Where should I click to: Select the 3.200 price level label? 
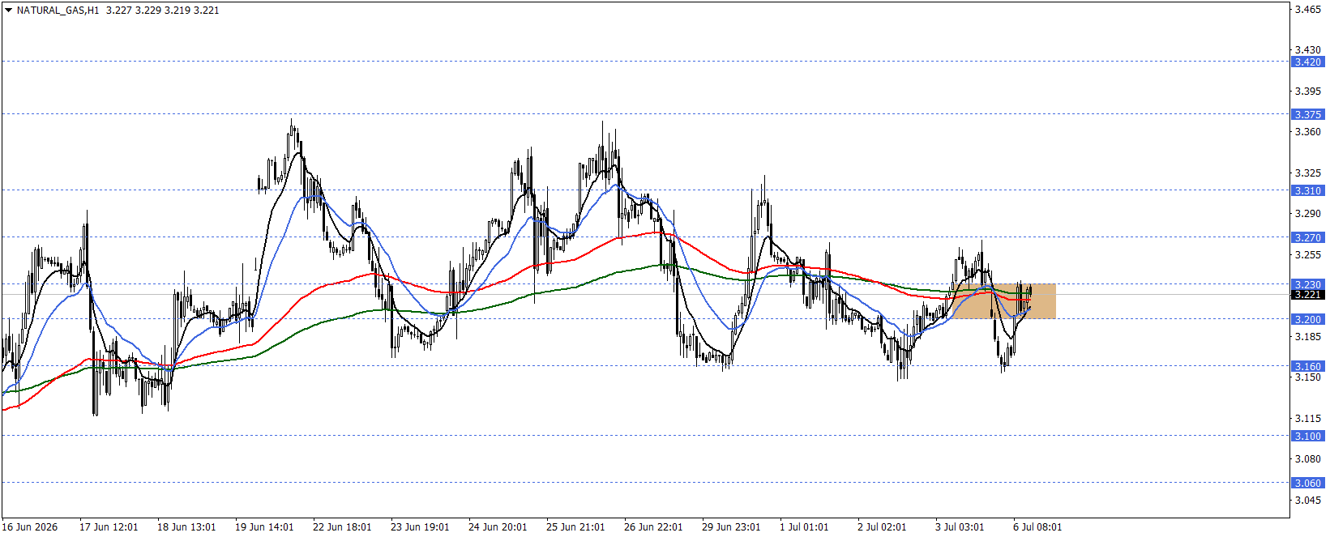[x=1307, y=319]
